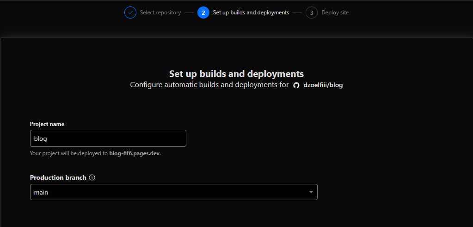This screenshot has height=227, width=473.
Task: Click the Production branch dropdown arrow
Action: coord(311,192)
